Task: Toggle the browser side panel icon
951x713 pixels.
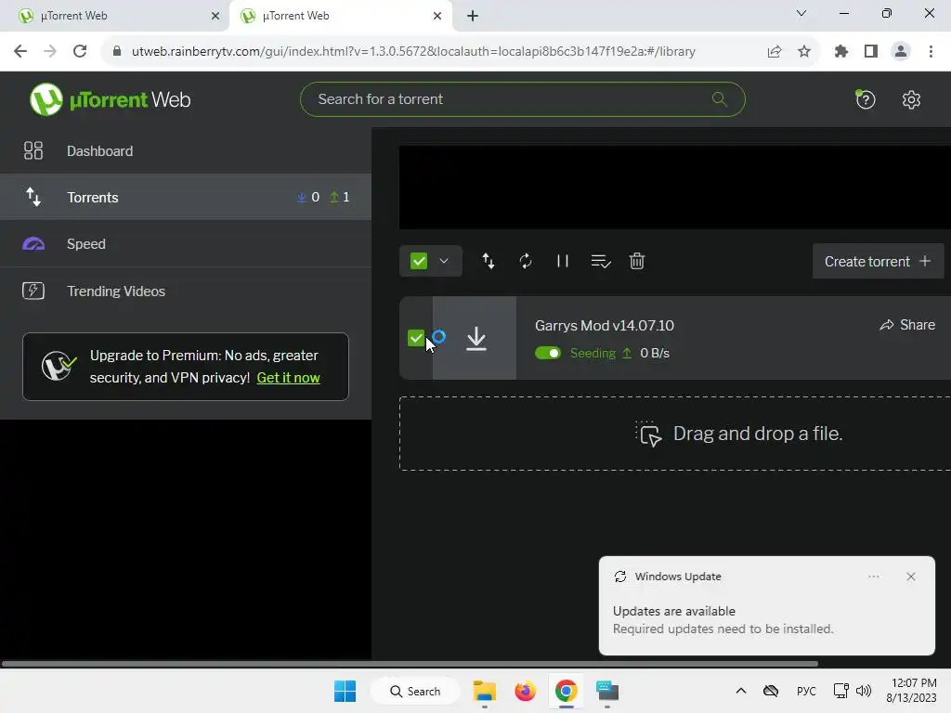Action: pos(871,52)
